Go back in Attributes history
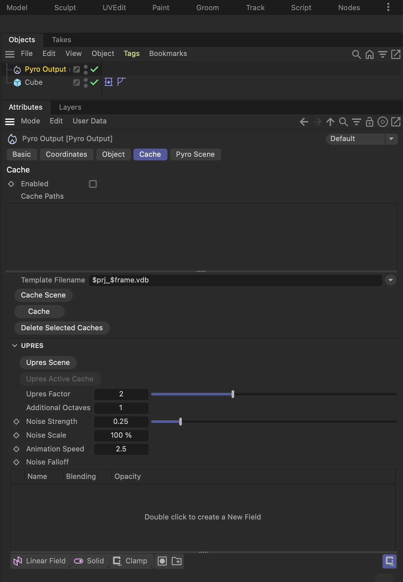403x582 pixels. pyautogui.click(x=304, y=122)
